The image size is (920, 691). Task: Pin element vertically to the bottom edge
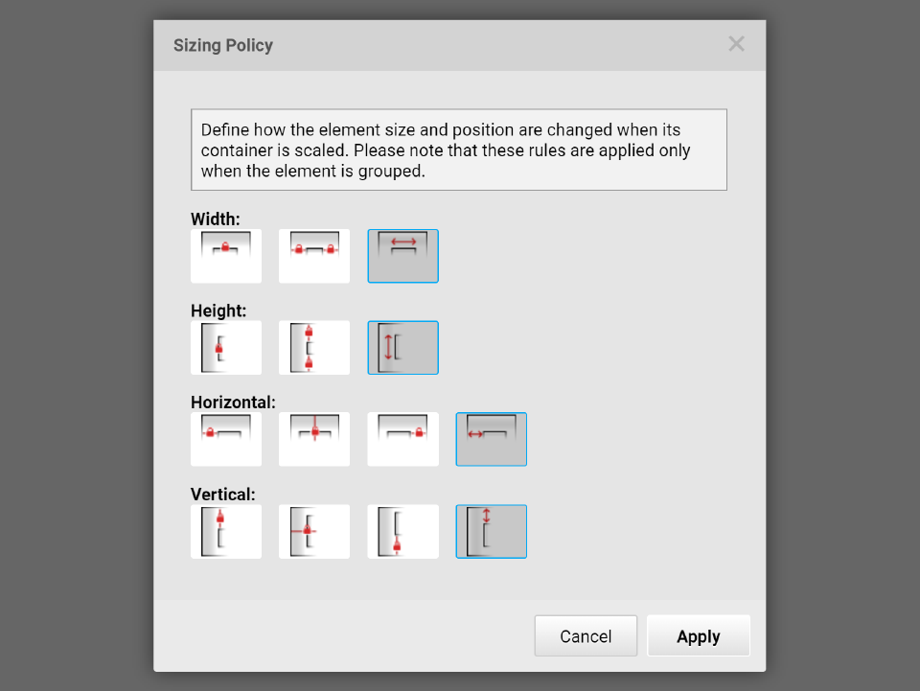point(402,531)
